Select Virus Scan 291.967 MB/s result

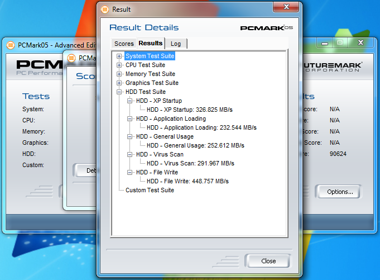pyautogui.click(x=190, y=163)
